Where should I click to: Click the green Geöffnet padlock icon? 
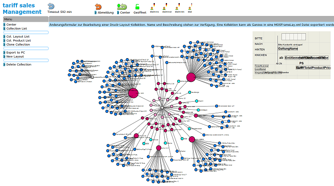138,7
